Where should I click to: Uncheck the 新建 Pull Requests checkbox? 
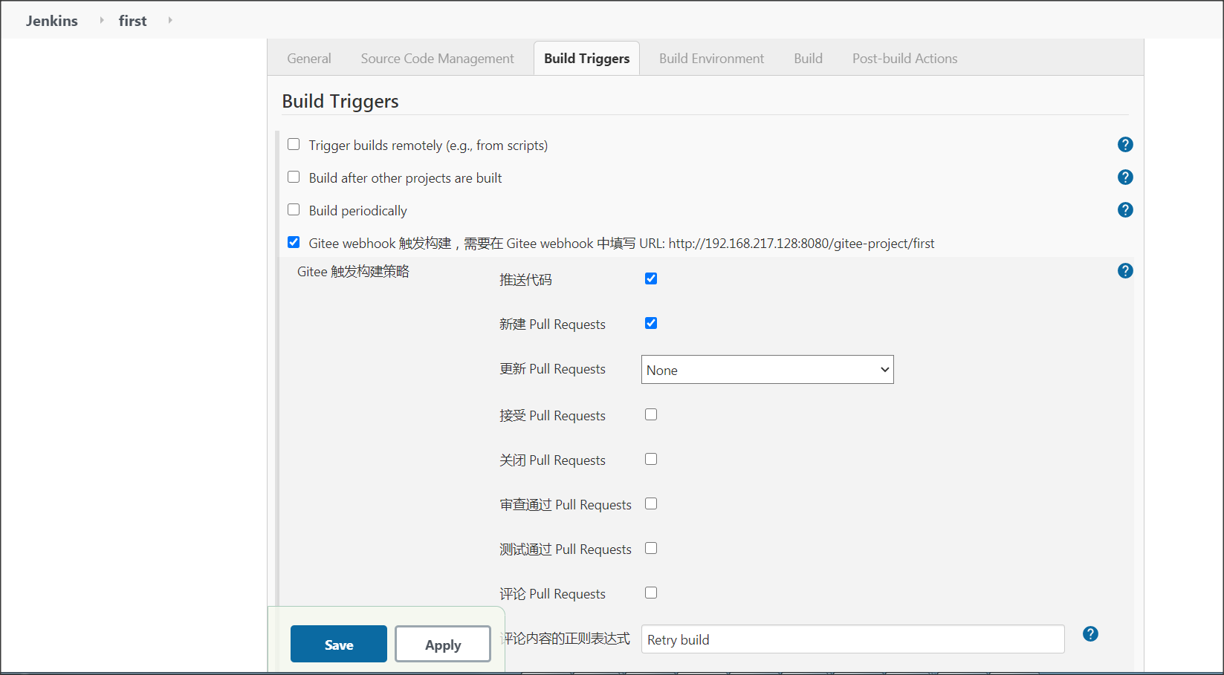click(x=651, y=322)
